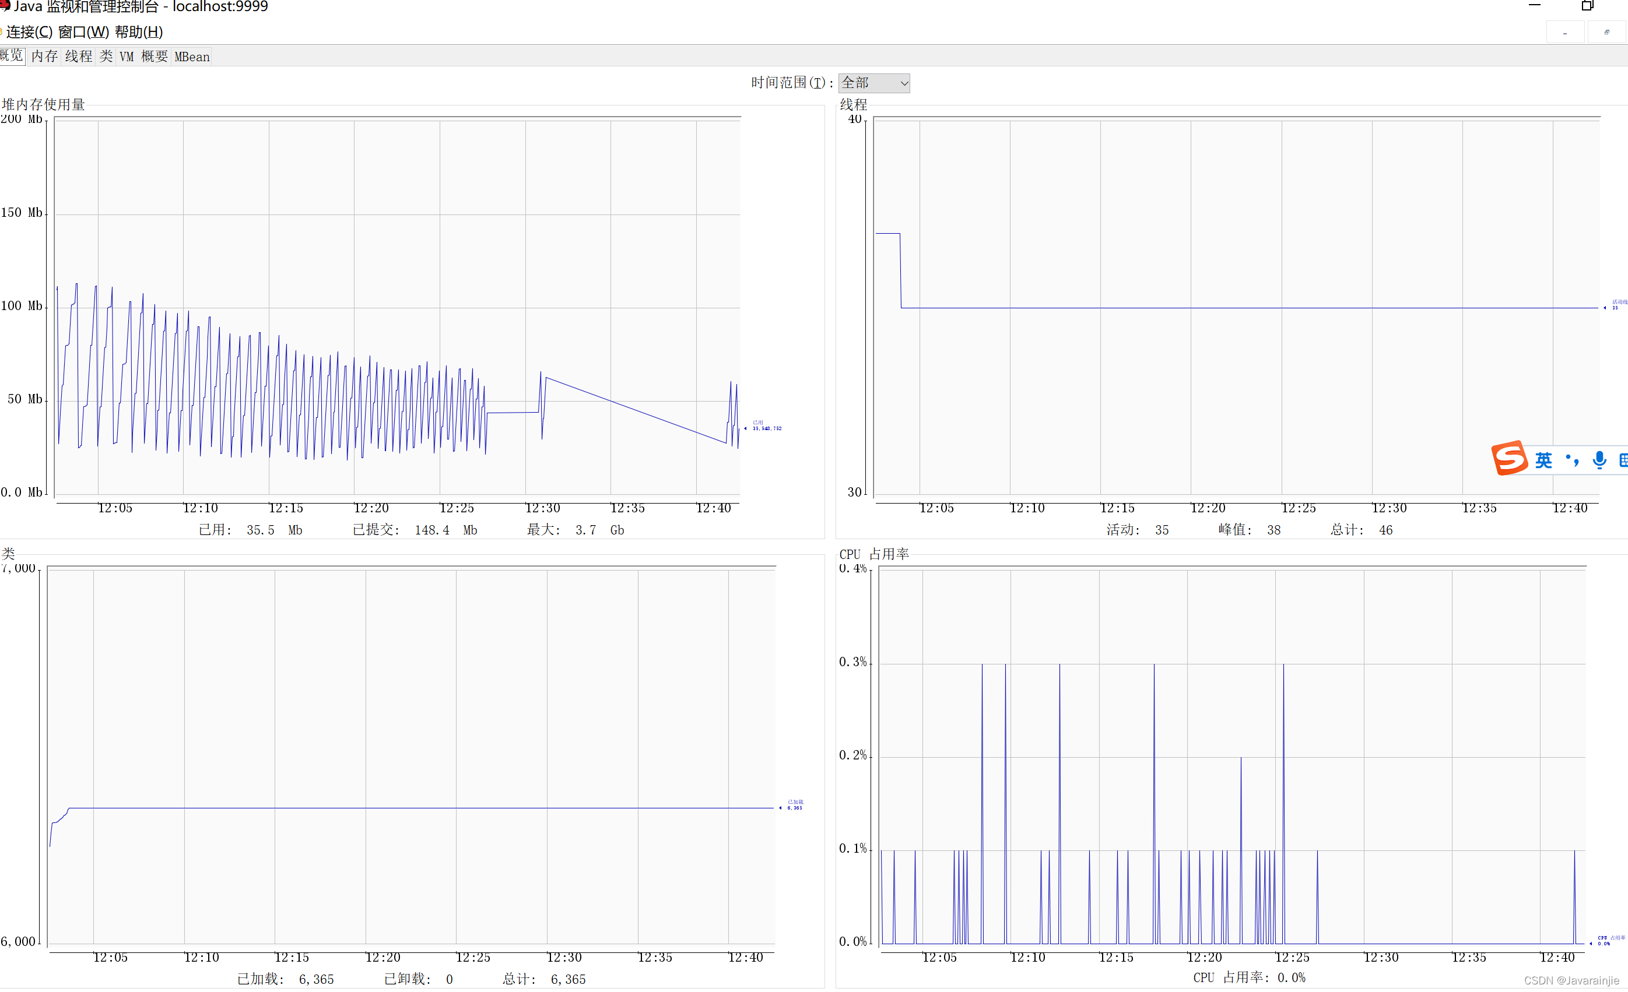
Task: Switch to the VM 概要 tab
Action: 143,56
